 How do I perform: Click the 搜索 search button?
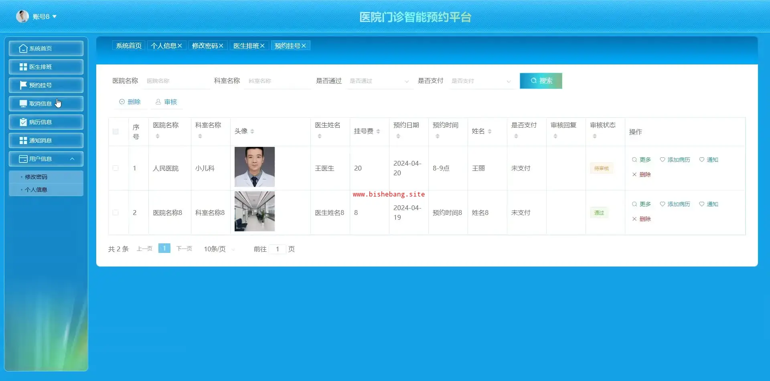point(541,81)
